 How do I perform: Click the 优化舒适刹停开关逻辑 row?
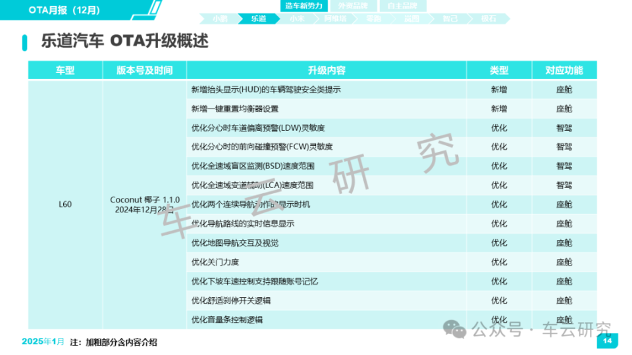(x=327, y=300)
